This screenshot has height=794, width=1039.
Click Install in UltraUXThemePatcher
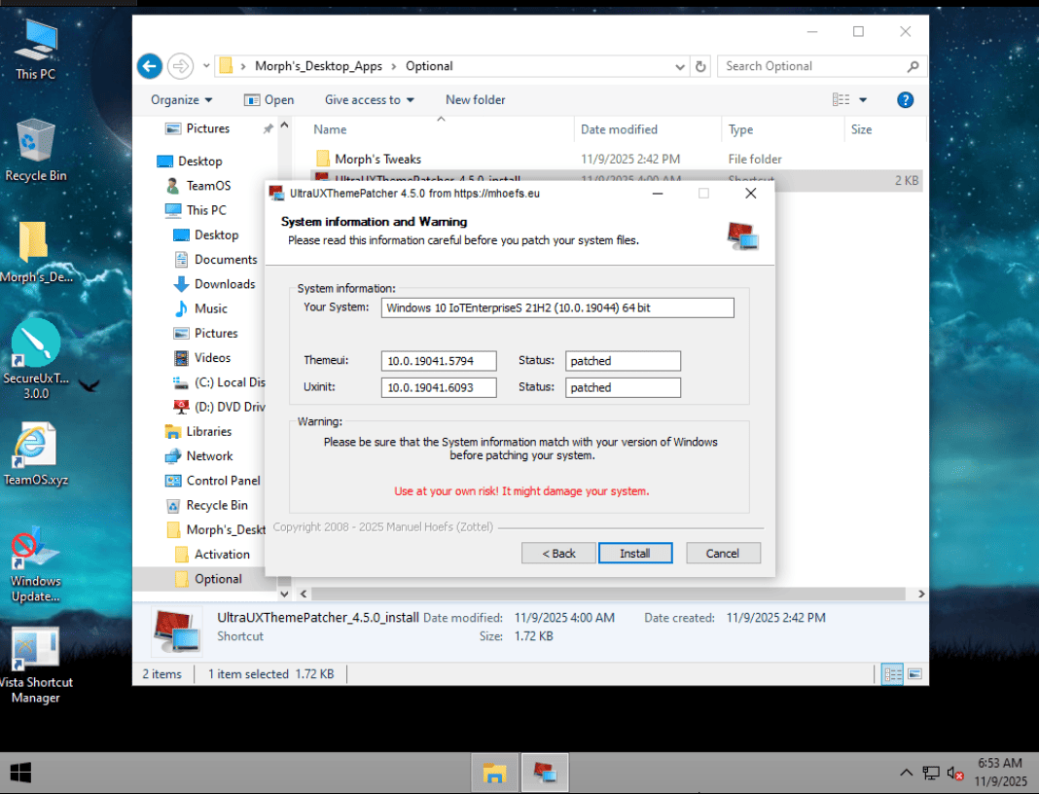point(635,554)
